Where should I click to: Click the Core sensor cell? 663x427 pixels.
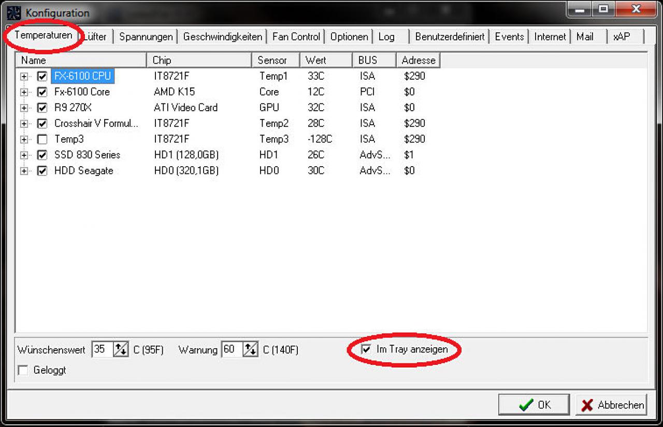click(269, 92)
